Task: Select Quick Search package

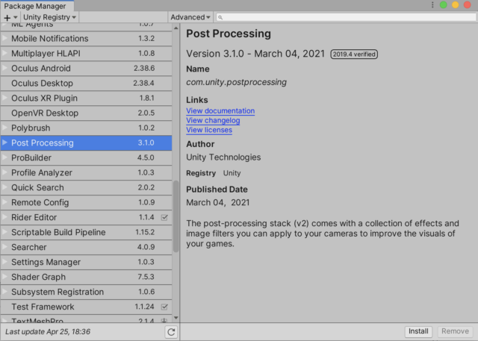Action: pyautogui.click(x=87, y=187)
